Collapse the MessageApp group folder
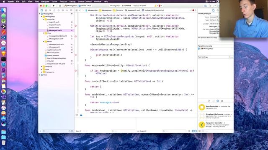 tap(42, 17)
